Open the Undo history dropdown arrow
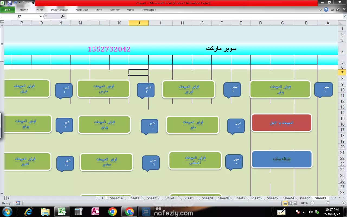 click(20, 3)
